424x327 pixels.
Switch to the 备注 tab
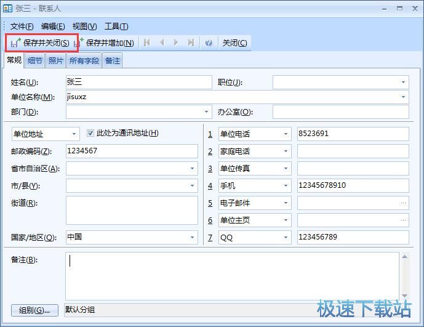[113, 60]
